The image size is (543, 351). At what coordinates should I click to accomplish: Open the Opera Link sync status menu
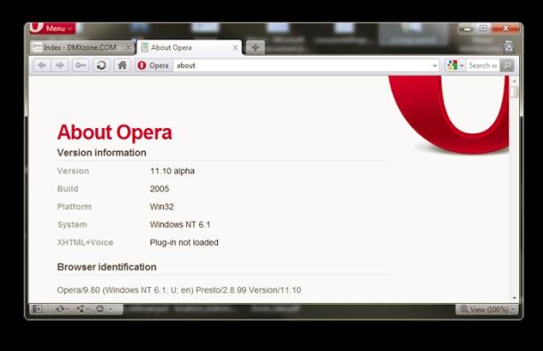(x=62, y=309)
